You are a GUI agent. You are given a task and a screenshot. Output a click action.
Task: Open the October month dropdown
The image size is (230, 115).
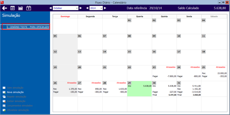(66, 8)
